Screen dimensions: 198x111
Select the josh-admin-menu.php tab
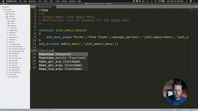(x=45, y=7)
